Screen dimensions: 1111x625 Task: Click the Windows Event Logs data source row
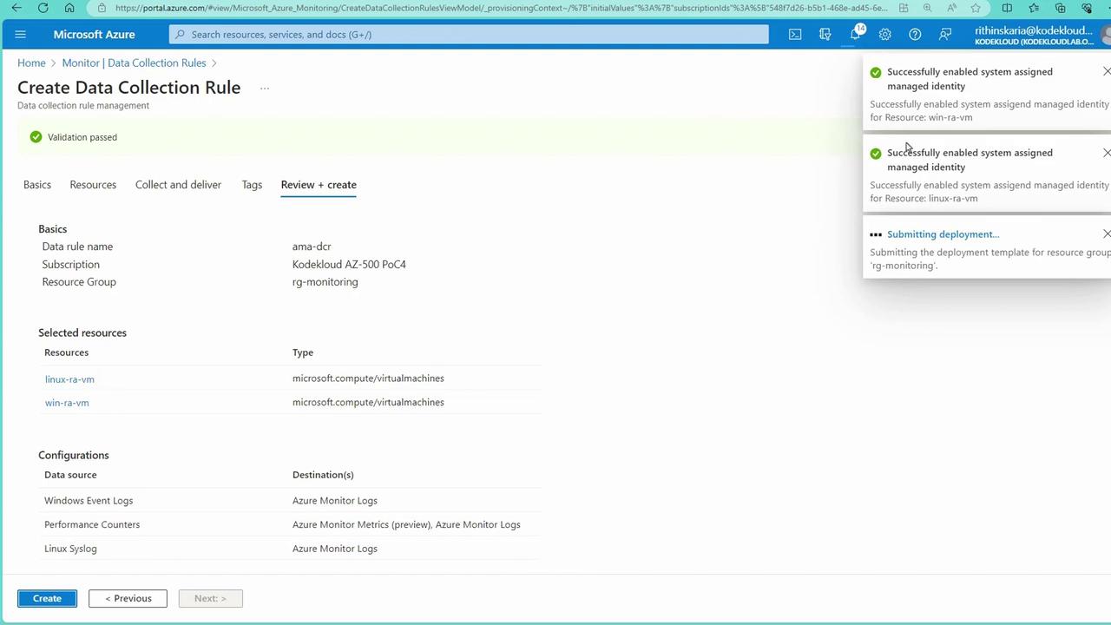(x=291, y=501)
